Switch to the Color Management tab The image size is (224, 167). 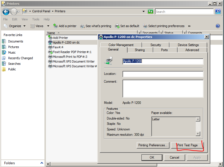click(x=121, y=45)
